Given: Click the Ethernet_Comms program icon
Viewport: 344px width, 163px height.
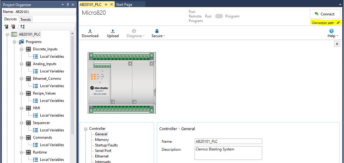Looking at the screenshot, I should [28, 78].
